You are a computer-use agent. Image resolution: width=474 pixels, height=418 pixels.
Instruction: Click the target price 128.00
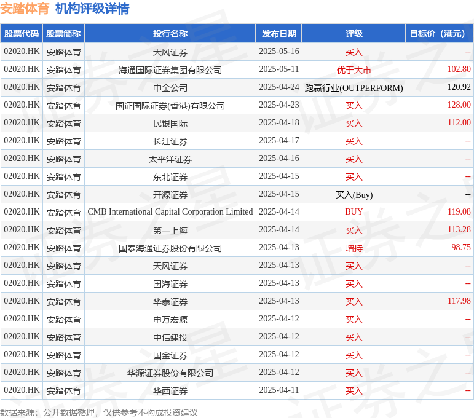tap(459, 105)
